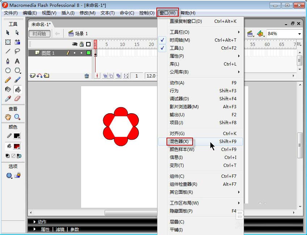This screenshot has width=307, height=235.
Task: Select the PolyStar tool
Action: click(17, 70)
